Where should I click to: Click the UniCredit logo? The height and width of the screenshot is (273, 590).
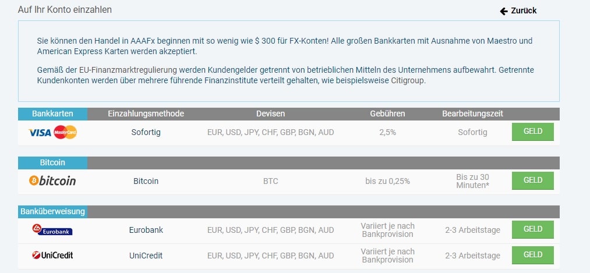52,255
